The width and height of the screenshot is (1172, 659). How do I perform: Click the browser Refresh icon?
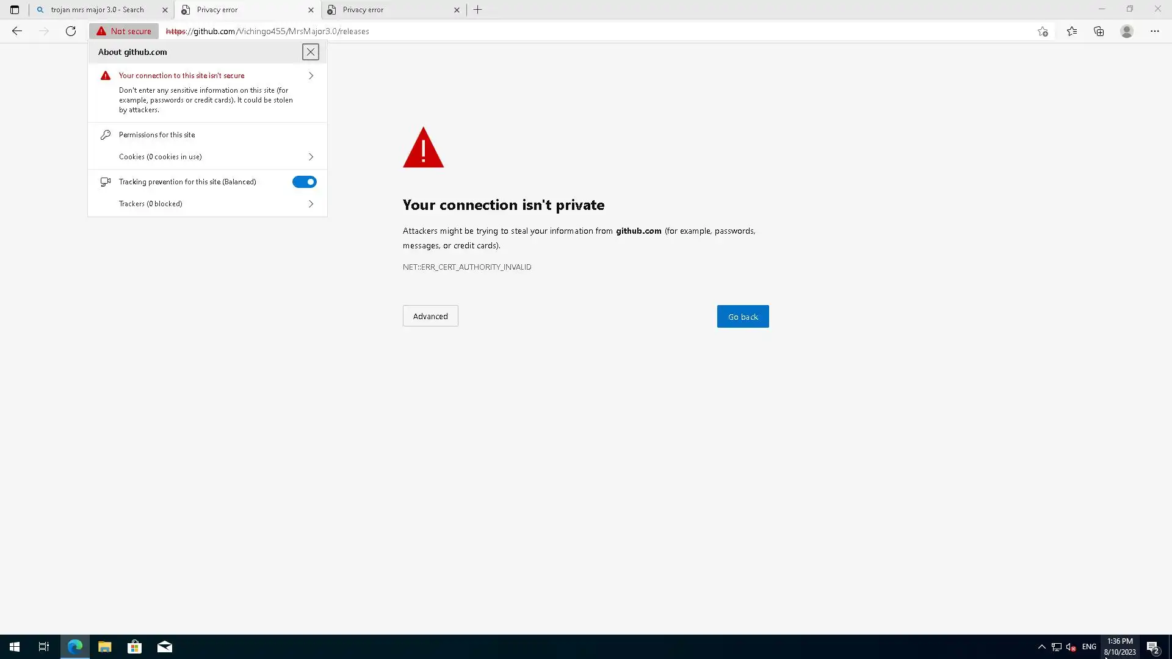click(71, 31)
